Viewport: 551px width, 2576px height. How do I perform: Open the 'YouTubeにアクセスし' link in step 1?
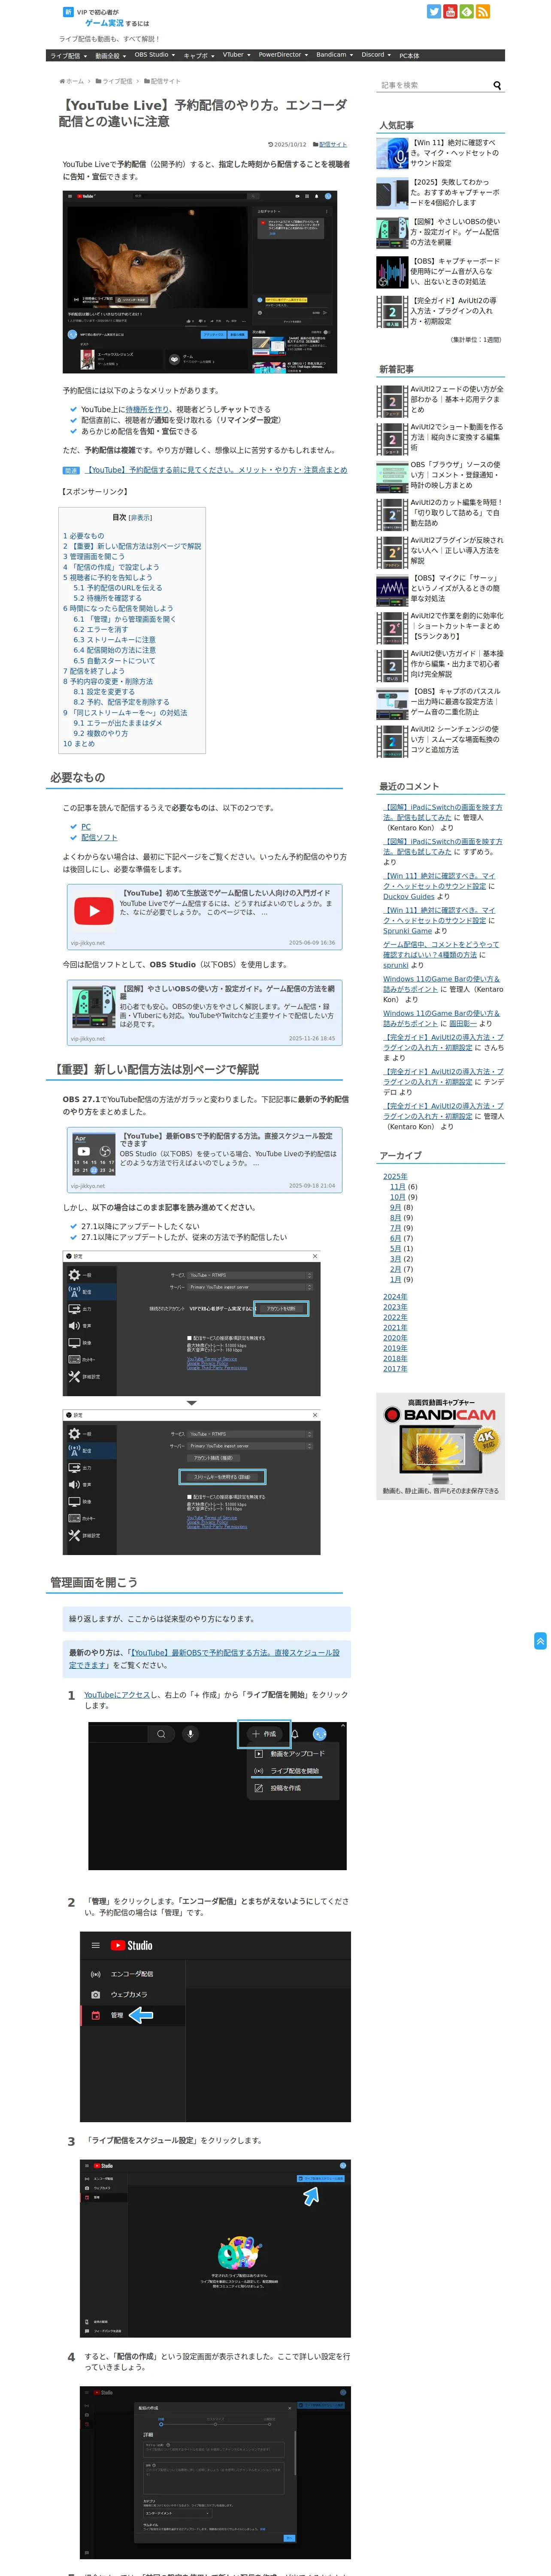click(117, 1695)
